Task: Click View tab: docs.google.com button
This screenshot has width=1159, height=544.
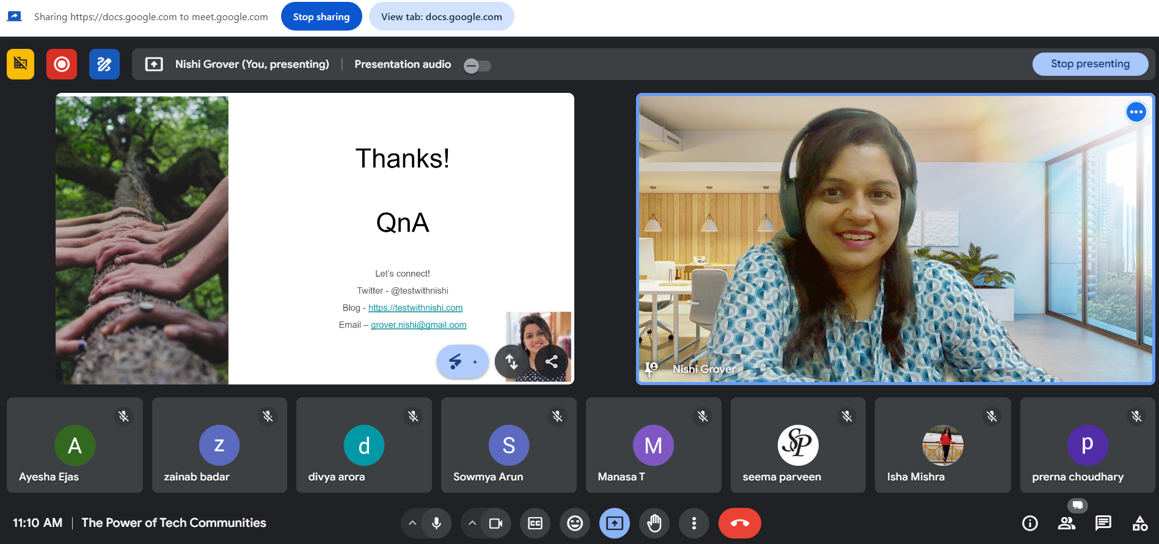Action: coord(441,17)
